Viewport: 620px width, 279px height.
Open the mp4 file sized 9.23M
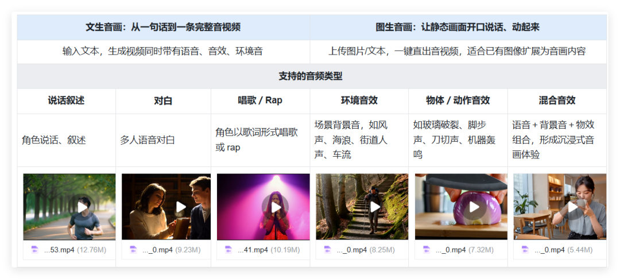[158, 250]
